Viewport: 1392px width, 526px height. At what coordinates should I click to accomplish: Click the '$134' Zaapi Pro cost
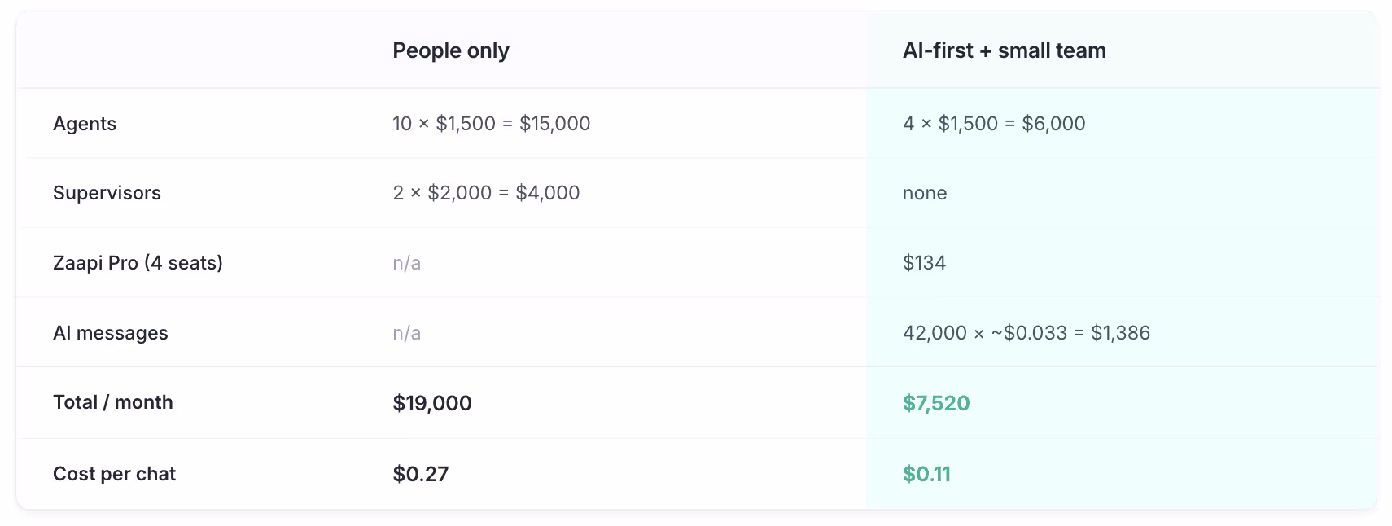click(924, 263)
